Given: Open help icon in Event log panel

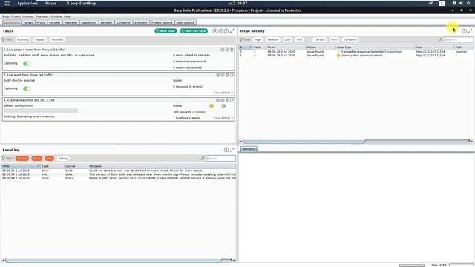Looking at the screenshot, I should pyautogui.click(x=226, y=150).
